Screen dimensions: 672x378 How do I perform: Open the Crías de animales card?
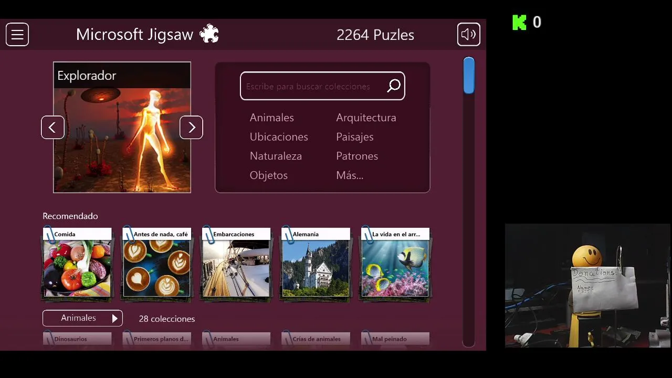click(x=316, y=339)
